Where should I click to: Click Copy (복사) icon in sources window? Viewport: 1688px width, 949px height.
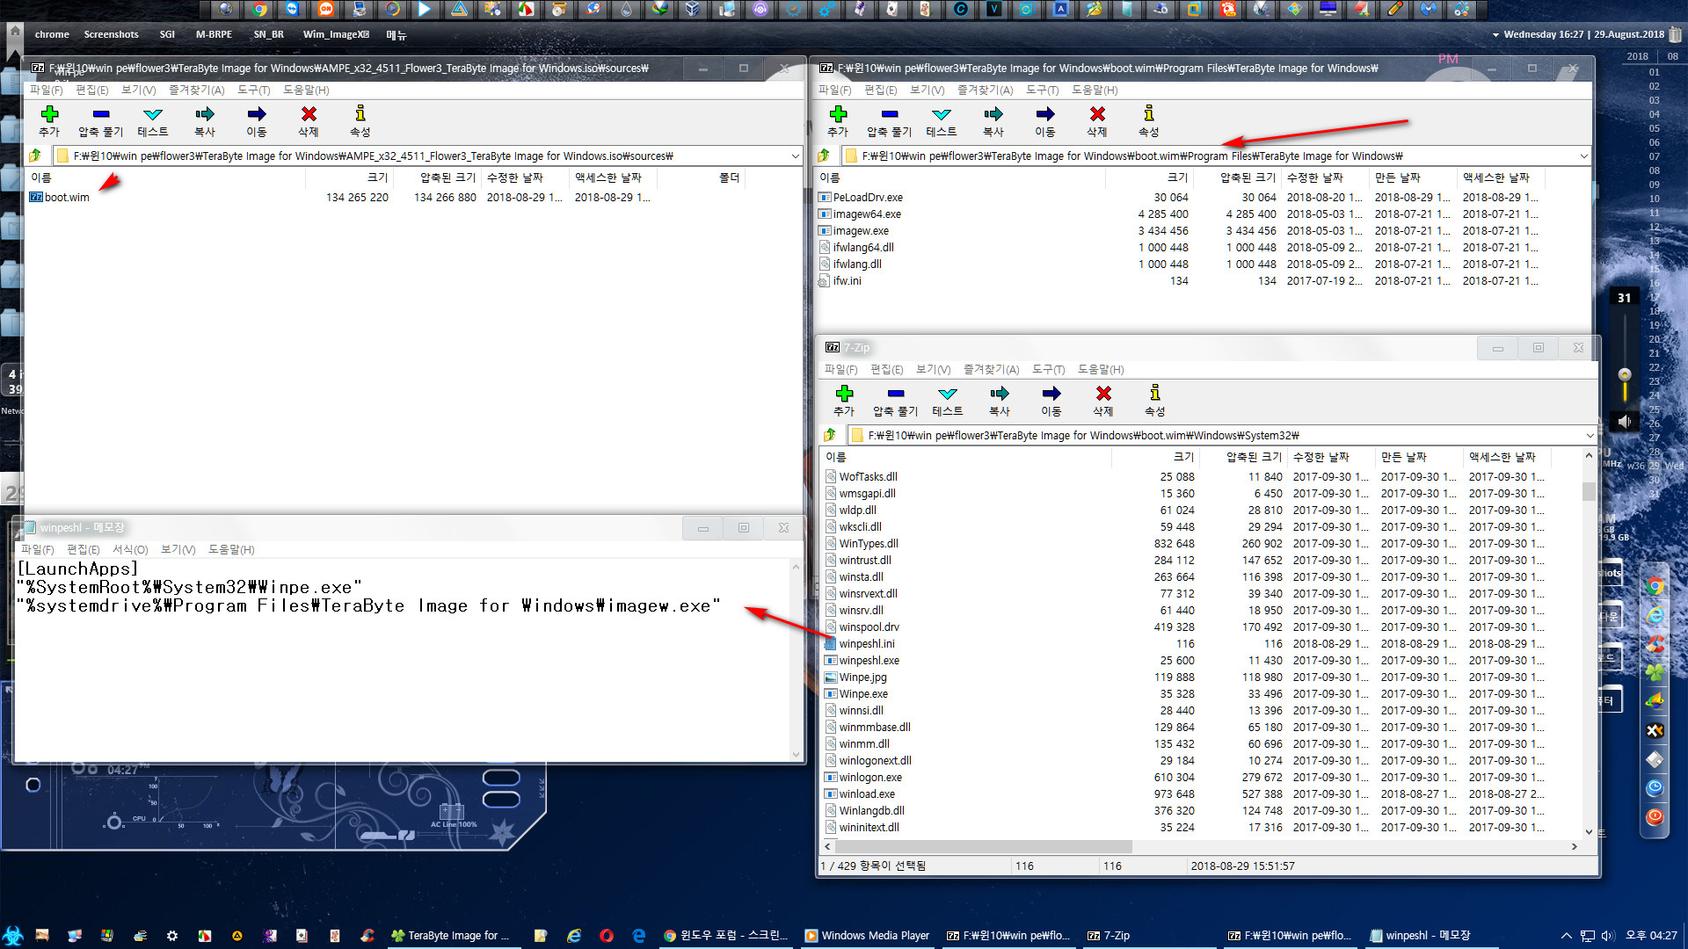tap(204, 121)
